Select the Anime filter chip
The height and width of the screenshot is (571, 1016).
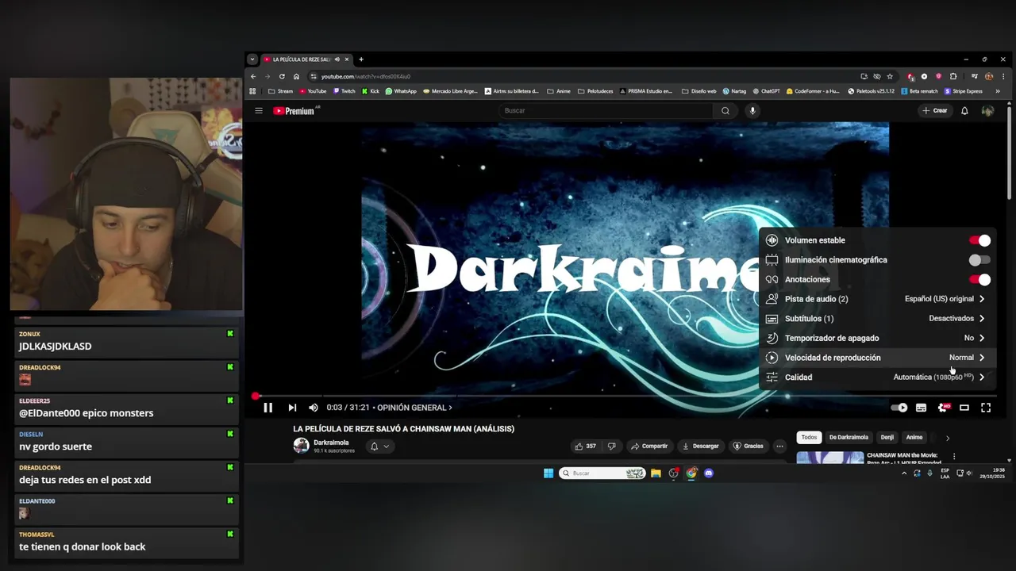(914, 438)
